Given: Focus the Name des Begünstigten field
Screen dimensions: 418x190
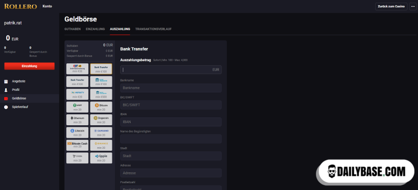Looking at the screenshot, I should (171, 139).
